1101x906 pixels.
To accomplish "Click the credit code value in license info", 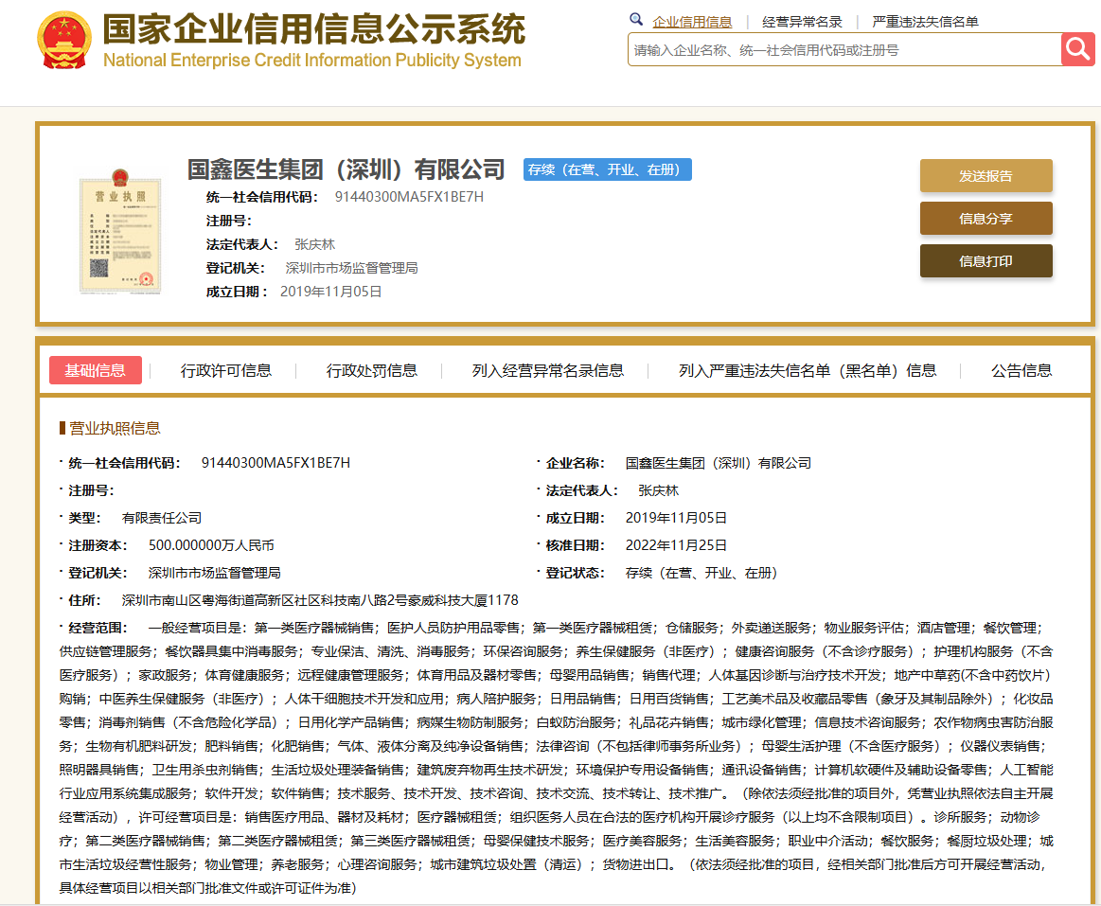I will [275, 463].
